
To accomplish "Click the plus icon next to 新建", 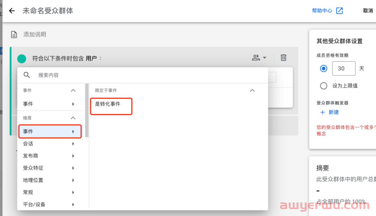I will point(322,112).
